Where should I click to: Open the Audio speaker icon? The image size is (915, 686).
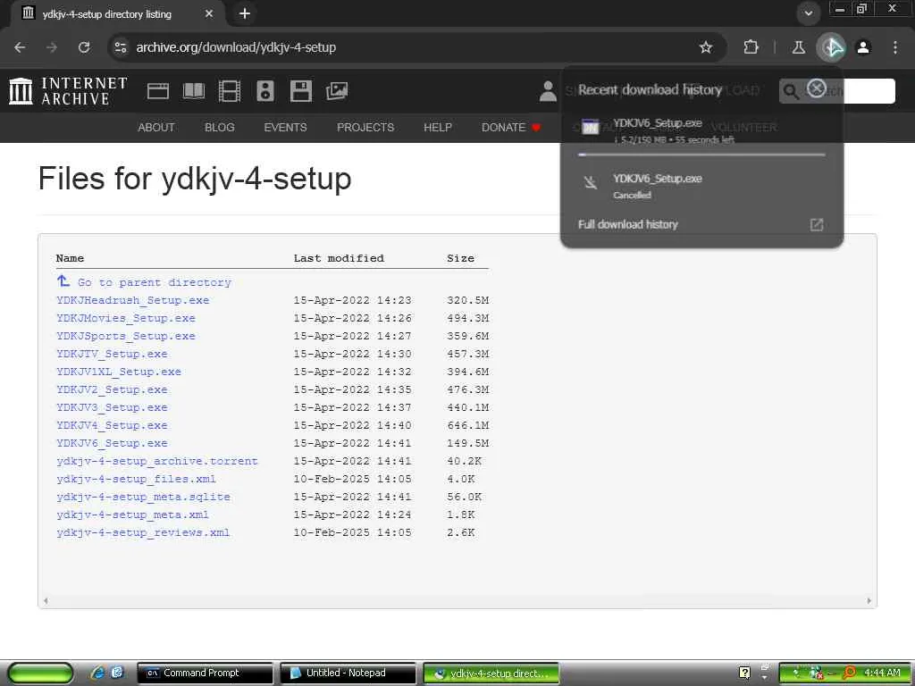264,91
